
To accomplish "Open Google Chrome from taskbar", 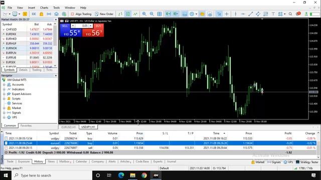I will (x=144, y=175).
